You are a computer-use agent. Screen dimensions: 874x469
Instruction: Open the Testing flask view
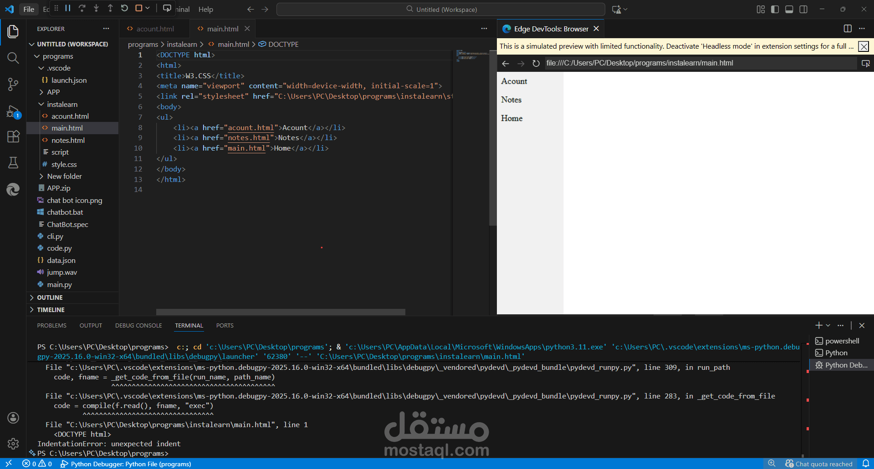13,163
